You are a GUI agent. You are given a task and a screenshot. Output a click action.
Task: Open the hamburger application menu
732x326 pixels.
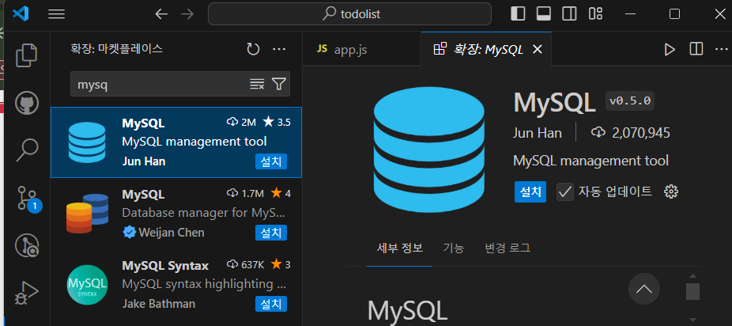pyautogui.click(x=56, y=14)
